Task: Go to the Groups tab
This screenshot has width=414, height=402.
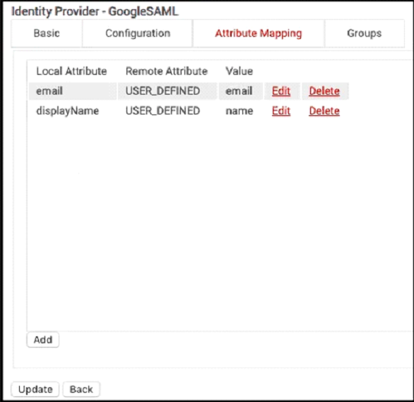Action: click(365, 33)
